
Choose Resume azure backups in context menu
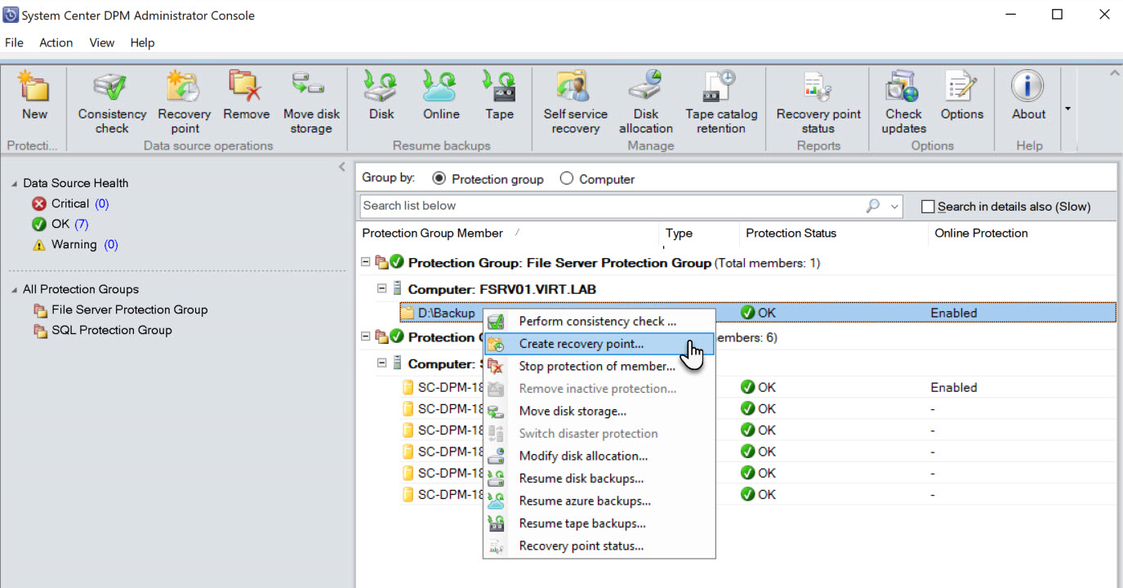tap(599, 501)
